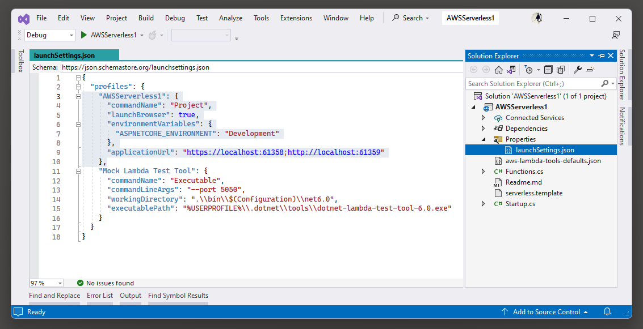
Task: Open the Find and Replace tab
Action: (x=54, y=296)
